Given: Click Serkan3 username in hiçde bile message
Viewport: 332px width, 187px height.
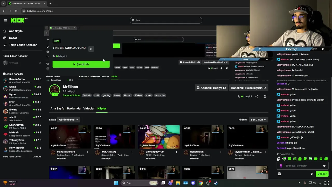Looking at the screenshot, I should [x=281, y=143].
